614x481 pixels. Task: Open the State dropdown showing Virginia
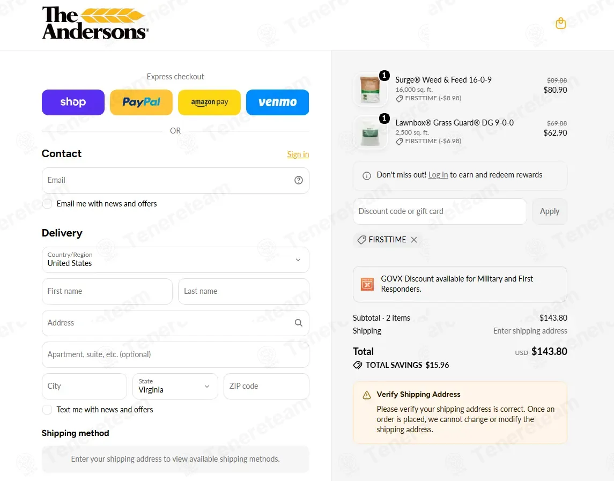point(175,386)
